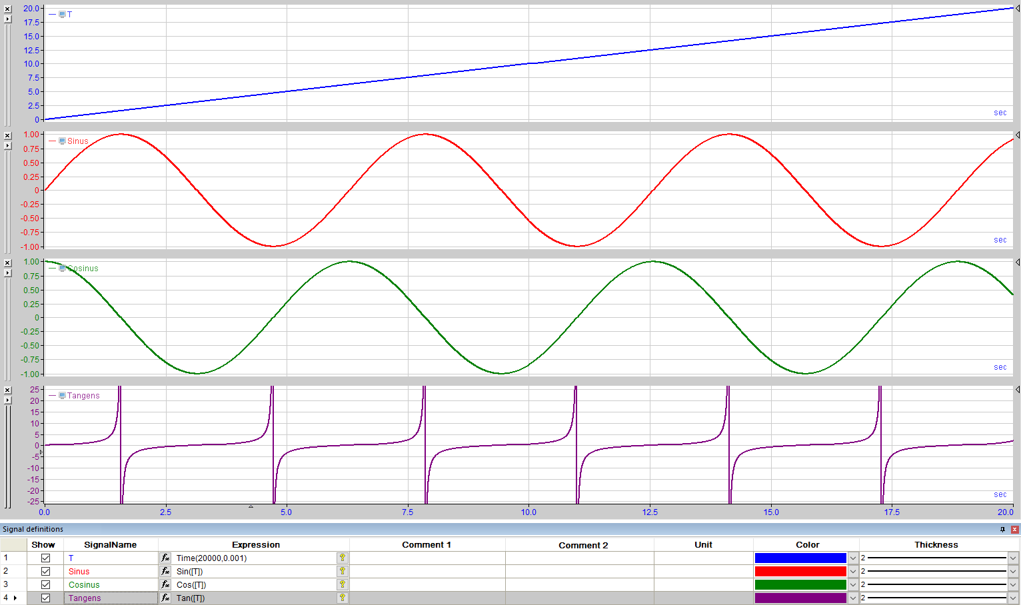Click the monitor icon in the Sinus legend

(x=62, y=141)
